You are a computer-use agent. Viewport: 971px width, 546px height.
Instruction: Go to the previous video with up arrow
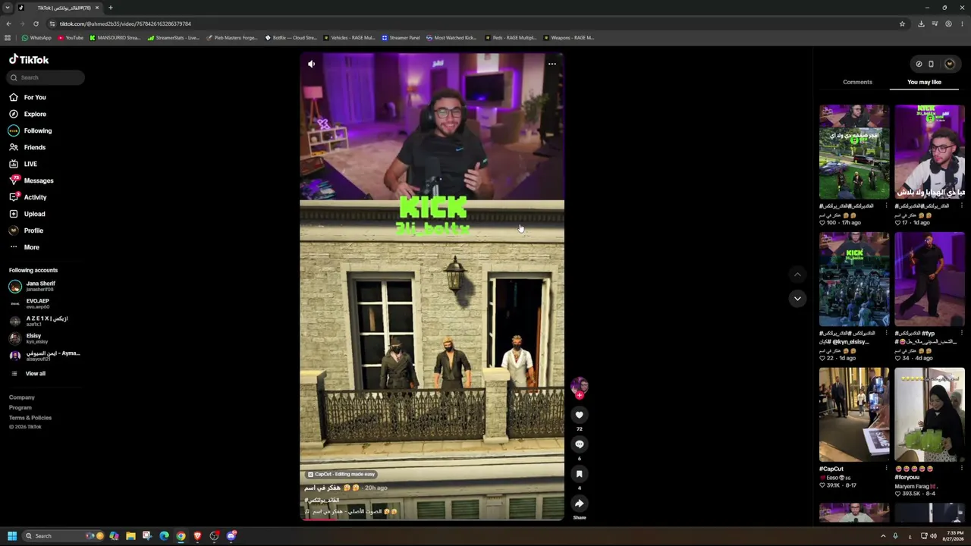tap(797, 274)
